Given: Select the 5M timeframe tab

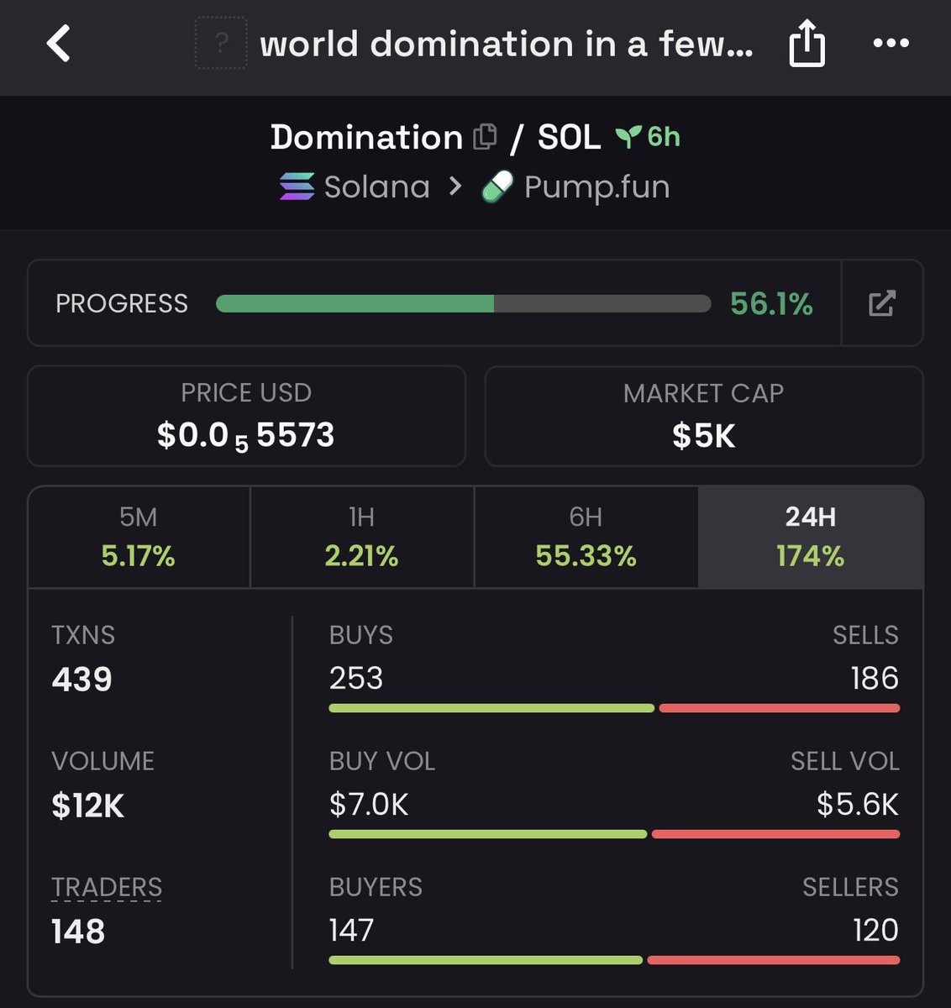Looking at the screenshot, I should coord(139,537).
